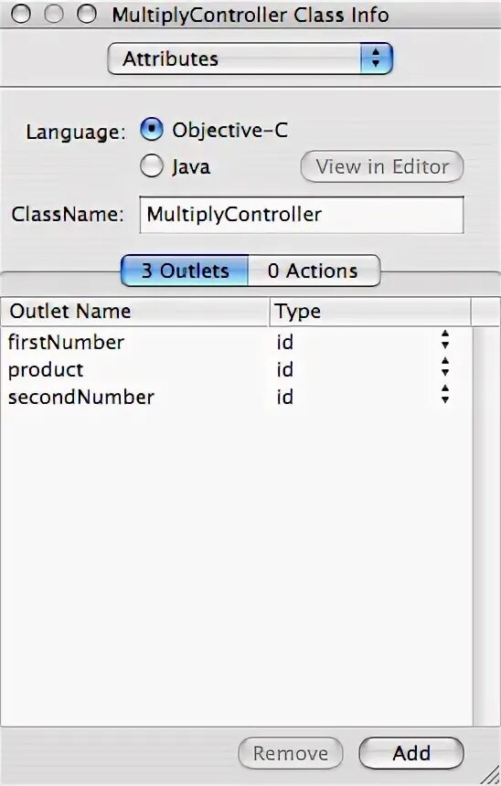Open type stepper for firstNumber outlet
This screenshot has width=501, height=786.
coord(445,340)
